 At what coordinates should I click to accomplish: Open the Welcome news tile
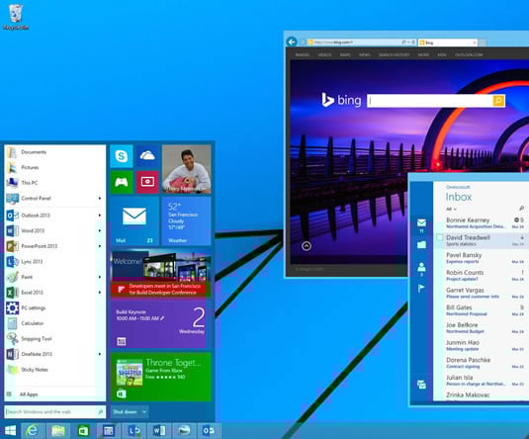[x=160, y=273]
